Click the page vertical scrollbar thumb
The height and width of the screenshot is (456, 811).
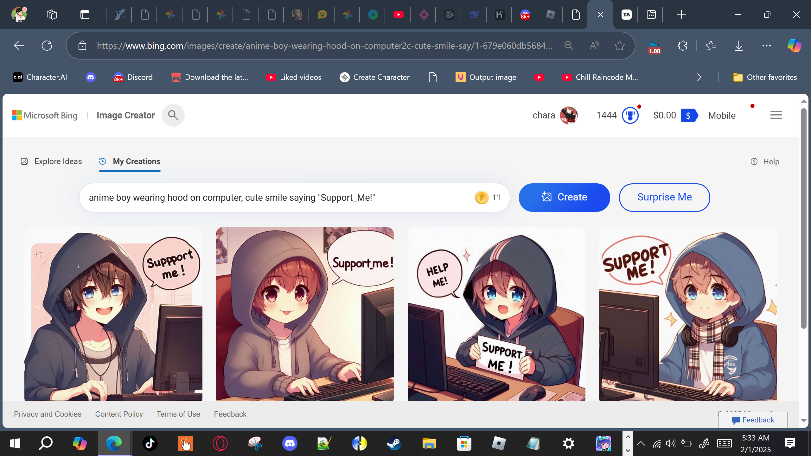click(x=803, y=218)
